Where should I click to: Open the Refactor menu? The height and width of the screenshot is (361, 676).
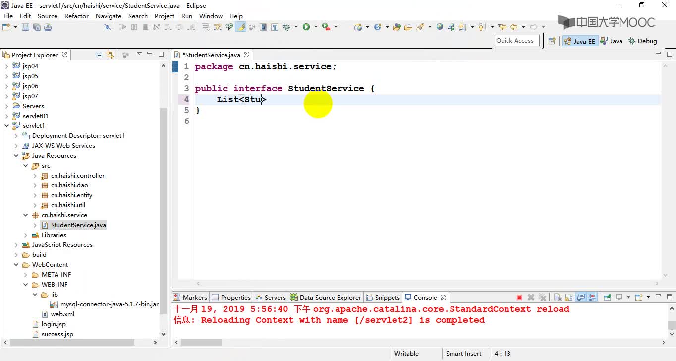click(77, 16)
